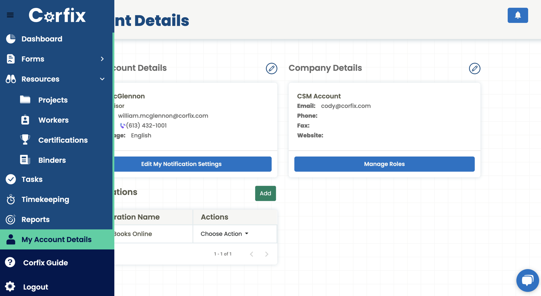541x296 pixels.
Task: Select the Timekeeping stopwatch icon
Action: coord(10,199)
